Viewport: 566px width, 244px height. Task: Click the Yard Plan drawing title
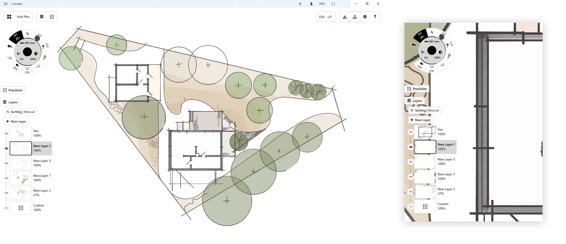(23, 17)
